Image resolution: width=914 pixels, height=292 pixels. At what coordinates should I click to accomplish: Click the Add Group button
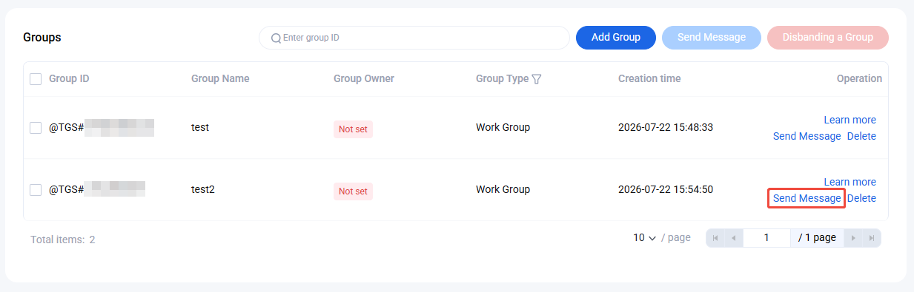pos(616,38)
